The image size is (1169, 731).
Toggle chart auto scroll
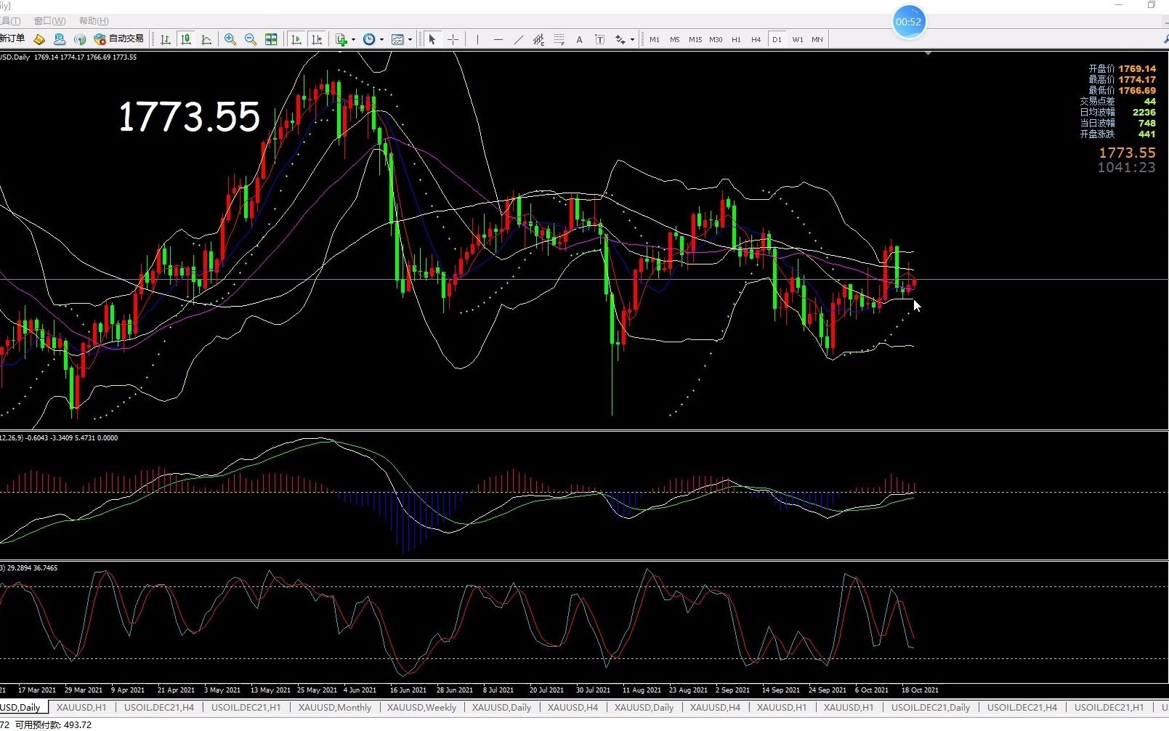[296, 39]
